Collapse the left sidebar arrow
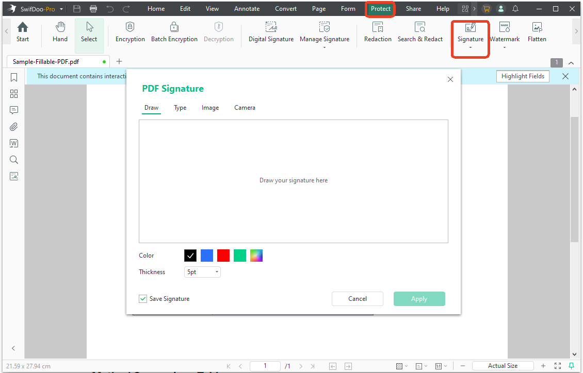 [13, 348]
